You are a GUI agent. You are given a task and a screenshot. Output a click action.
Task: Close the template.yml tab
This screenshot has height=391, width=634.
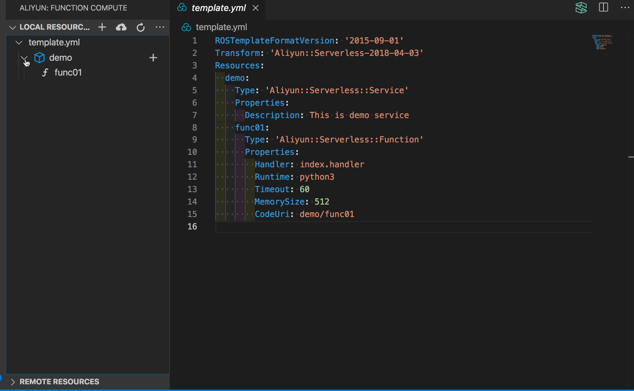tap(255, 8)
